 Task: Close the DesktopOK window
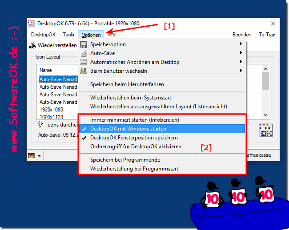[273, 24]
